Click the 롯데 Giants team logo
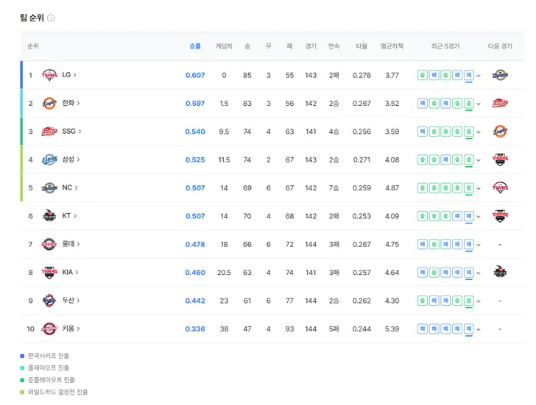Viewport: 536px width, 405px height. tap(49, 244)
